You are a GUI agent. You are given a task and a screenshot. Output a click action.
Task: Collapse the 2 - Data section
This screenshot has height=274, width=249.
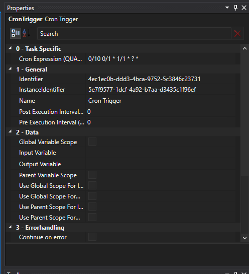click(10, 131)
